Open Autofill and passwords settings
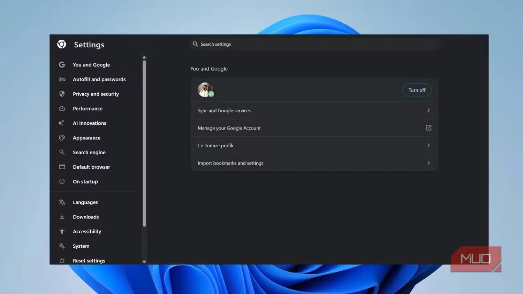This screenshot has height=294, width=523. pyautogui.click(x=99, y=79)
